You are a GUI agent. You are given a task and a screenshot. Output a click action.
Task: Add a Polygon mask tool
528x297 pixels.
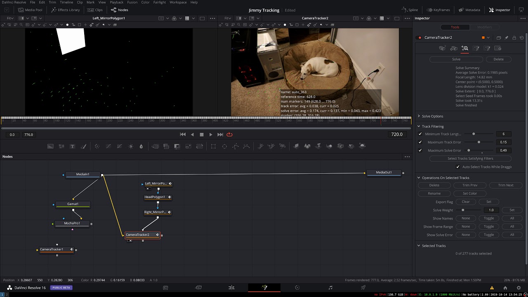pos(236,146)
